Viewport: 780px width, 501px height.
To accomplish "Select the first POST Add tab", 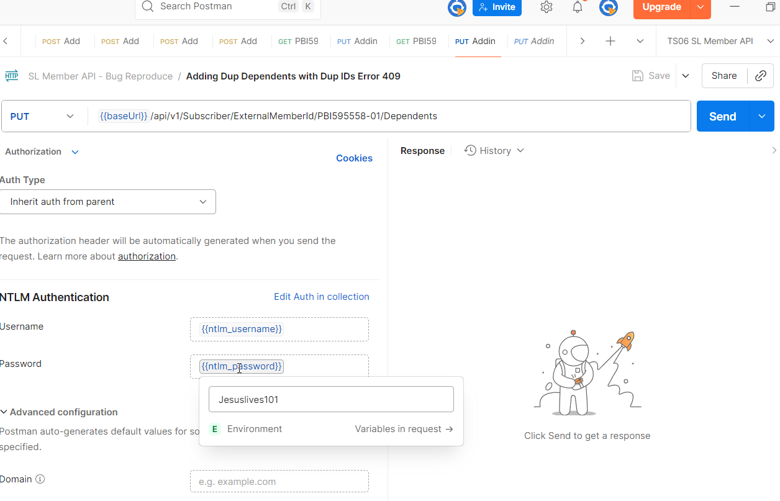I will tap(61, 41).
